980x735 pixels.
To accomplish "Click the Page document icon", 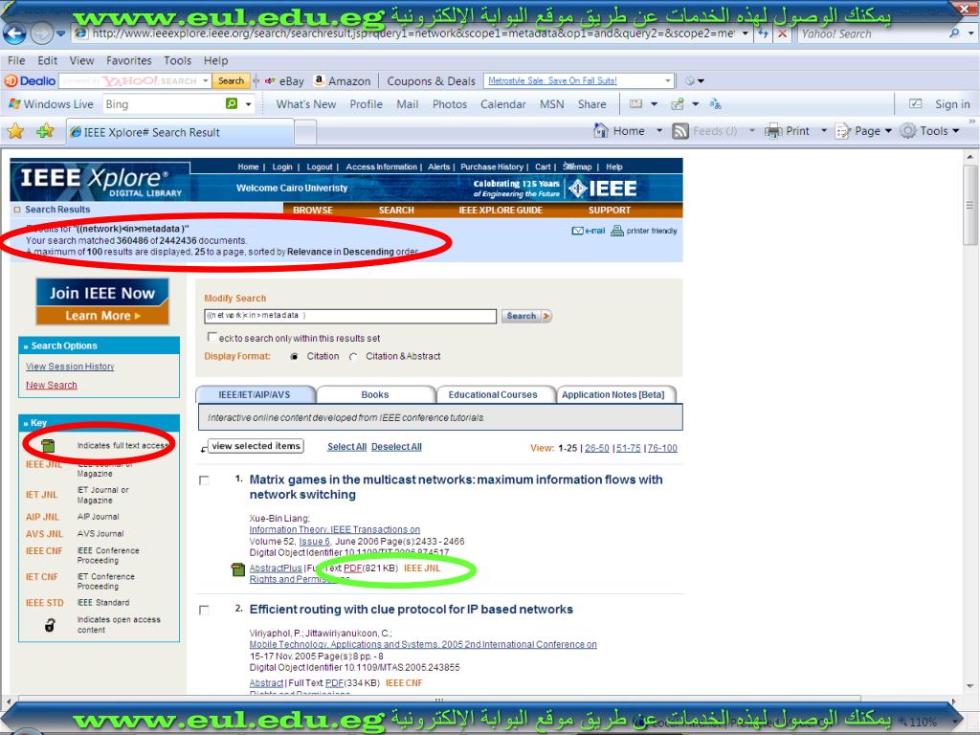I will click(843, 130).
